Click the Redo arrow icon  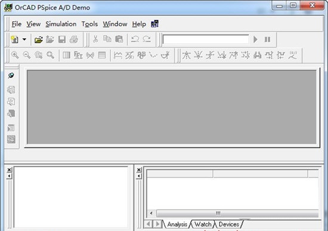[147, 39]
